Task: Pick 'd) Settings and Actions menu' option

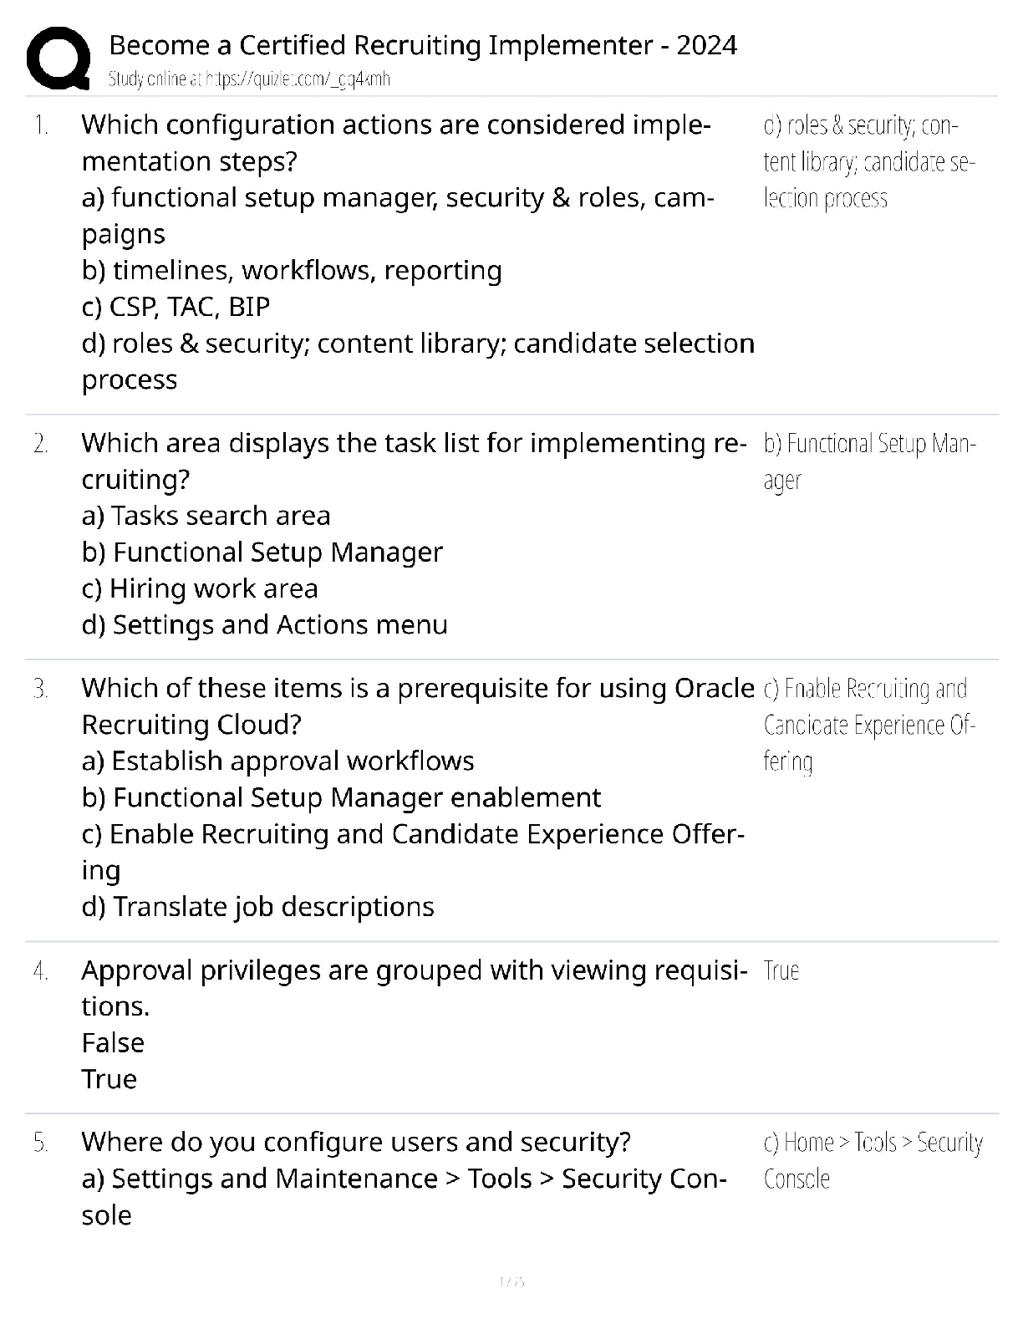Action: 264,625
